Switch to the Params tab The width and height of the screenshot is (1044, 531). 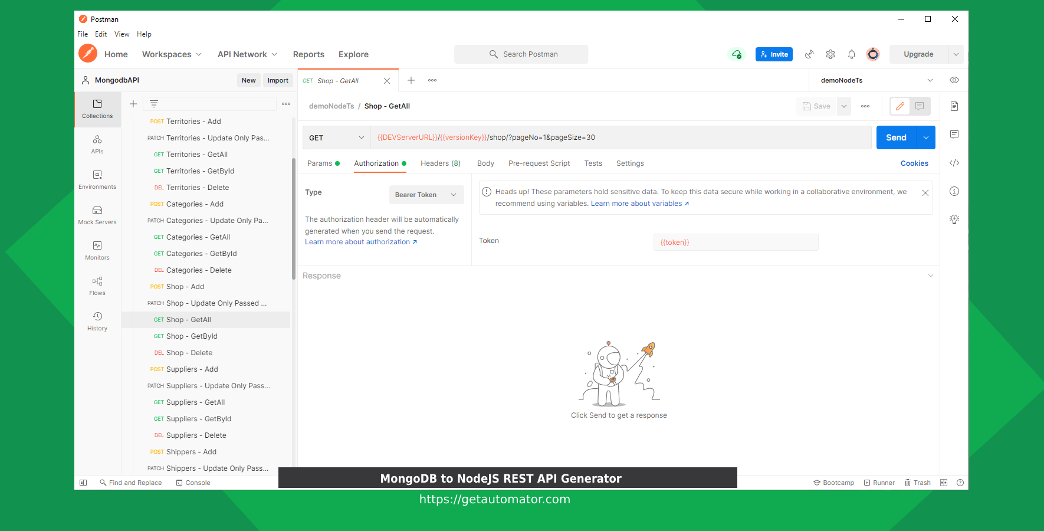click(323, 163)
